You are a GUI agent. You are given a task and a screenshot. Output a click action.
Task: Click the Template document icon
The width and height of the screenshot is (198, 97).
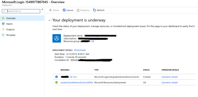click(3, 35)
